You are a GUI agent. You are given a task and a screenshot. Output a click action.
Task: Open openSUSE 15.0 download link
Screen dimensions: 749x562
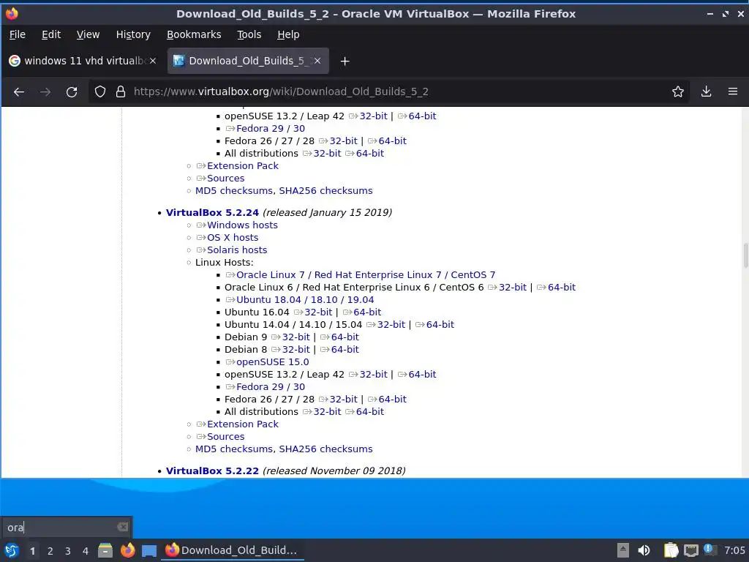click(x=272, y=361)
